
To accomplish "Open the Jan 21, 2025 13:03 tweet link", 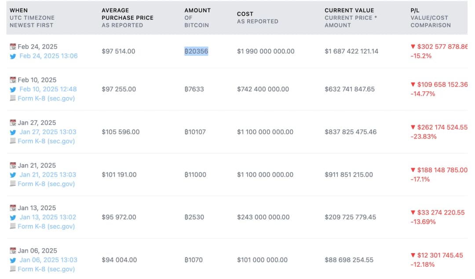I will click(x=48, y=175).
